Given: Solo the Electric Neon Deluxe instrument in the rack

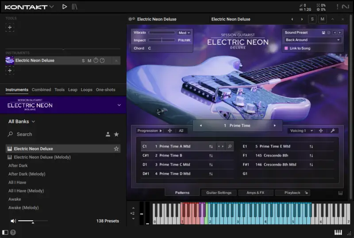Looking at the screenshot, I should [x=83, y=61].
